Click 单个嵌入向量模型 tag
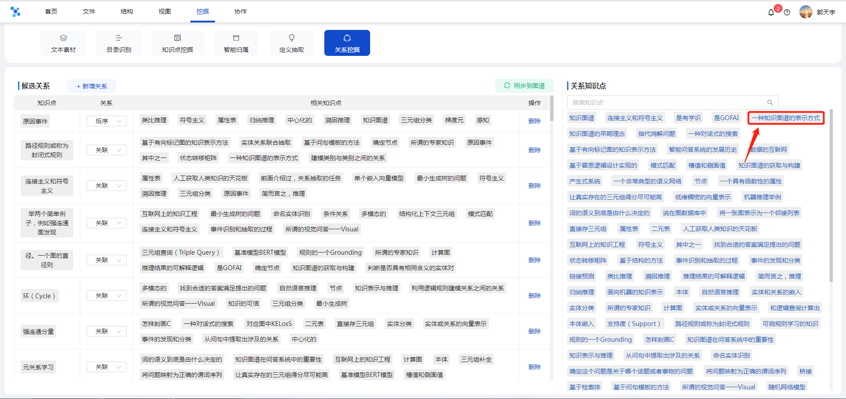Screen dimensions: 846x399 pos(379,178)
